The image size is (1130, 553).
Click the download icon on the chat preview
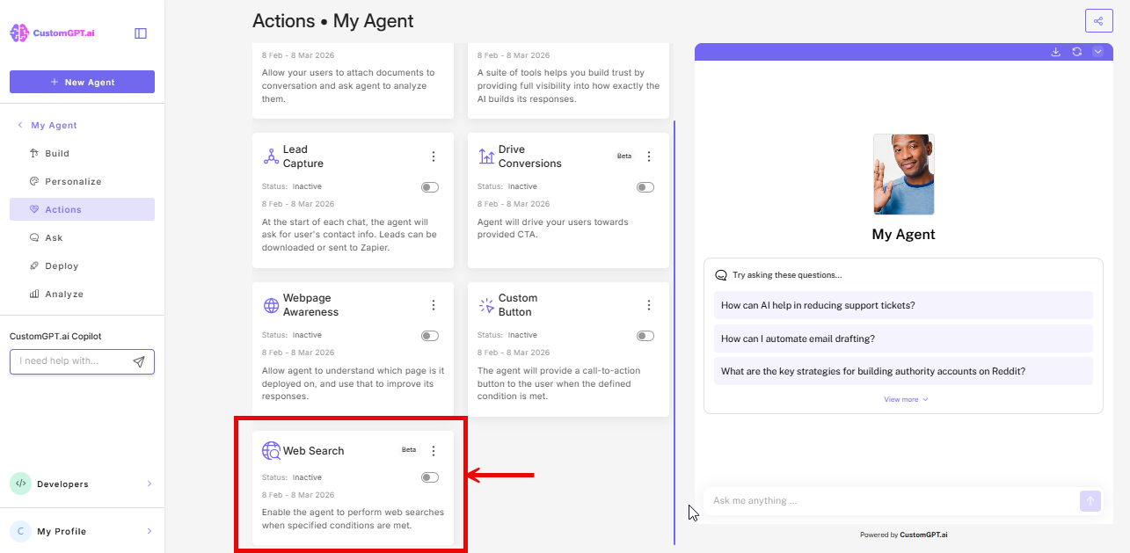click(1055, 52)
